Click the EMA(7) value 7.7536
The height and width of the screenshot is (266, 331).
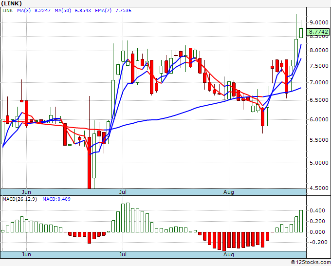pyautogui.click(x=123, y=11)
